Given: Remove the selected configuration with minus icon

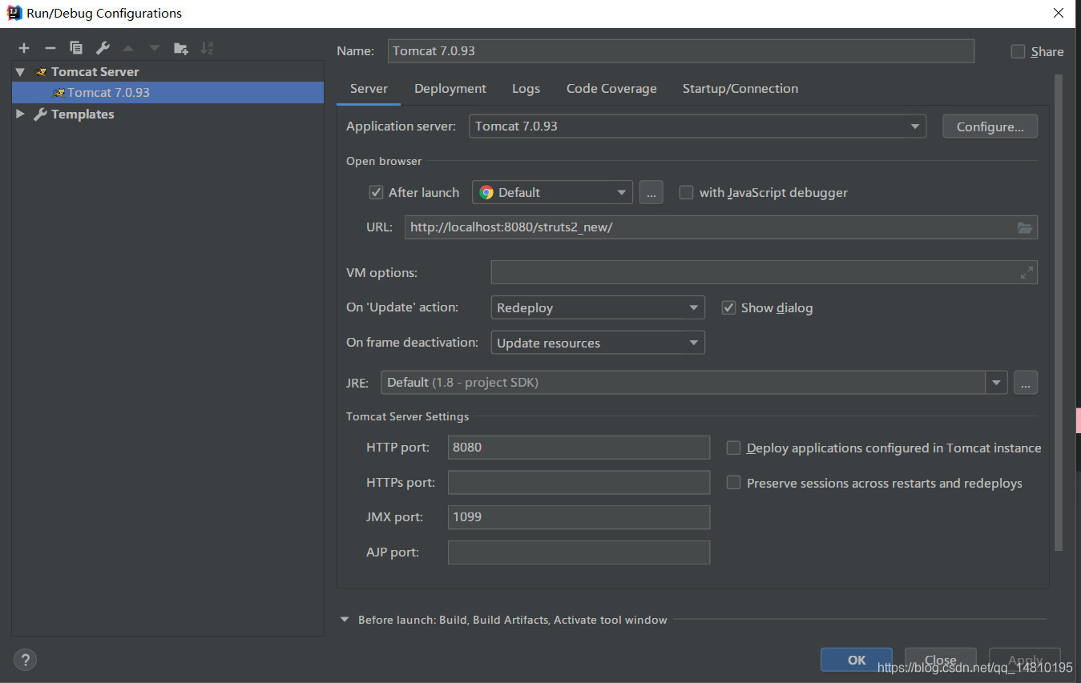Looking at the screenshot, I should (x=50, y=48).
